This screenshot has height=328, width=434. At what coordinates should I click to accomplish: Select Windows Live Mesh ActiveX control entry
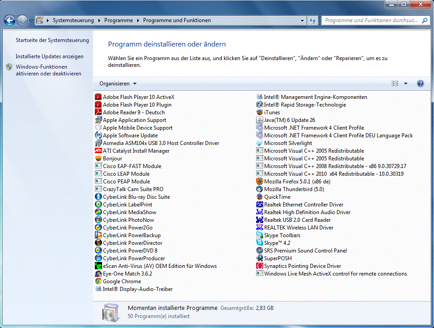331,273
